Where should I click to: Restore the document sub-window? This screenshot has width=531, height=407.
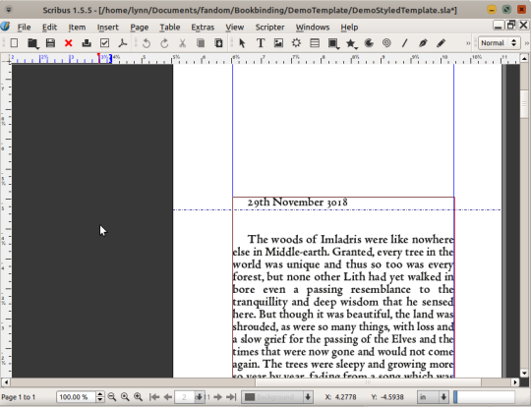510,25
